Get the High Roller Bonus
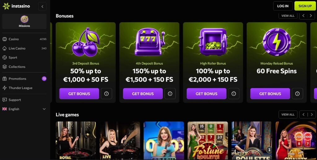The image size is (317, 160). click(206, 94)
